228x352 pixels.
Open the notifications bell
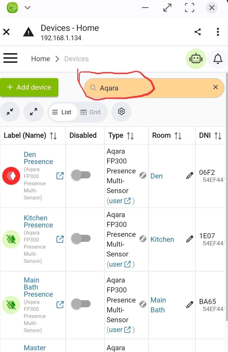[218, 59]
